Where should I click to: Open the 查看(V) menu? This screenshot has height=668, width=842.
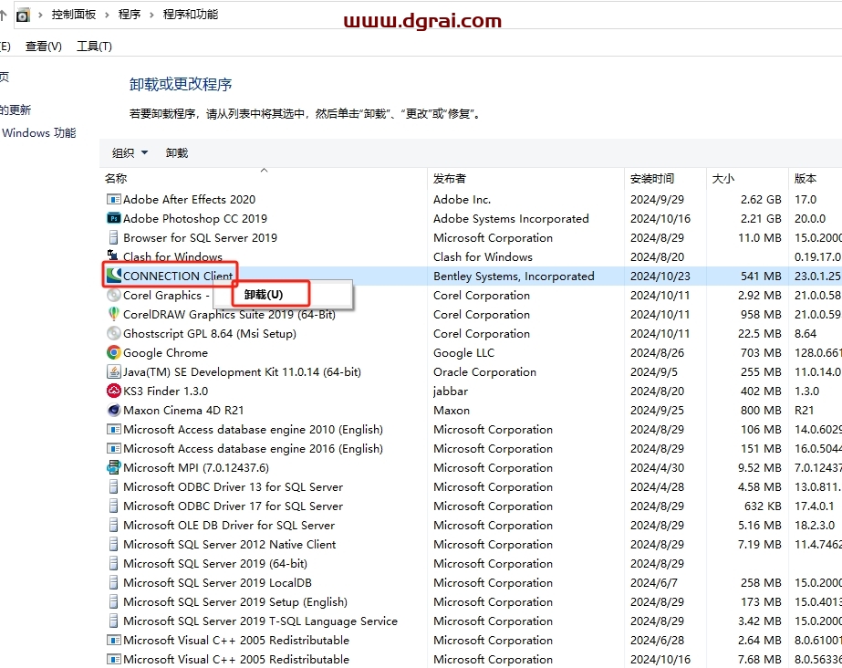click(x=44, y=47)
